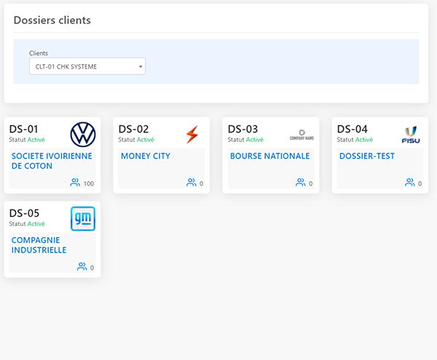Click the DS-03 card title
Viewport: 437px width, 360px height.
click(243, 129)
